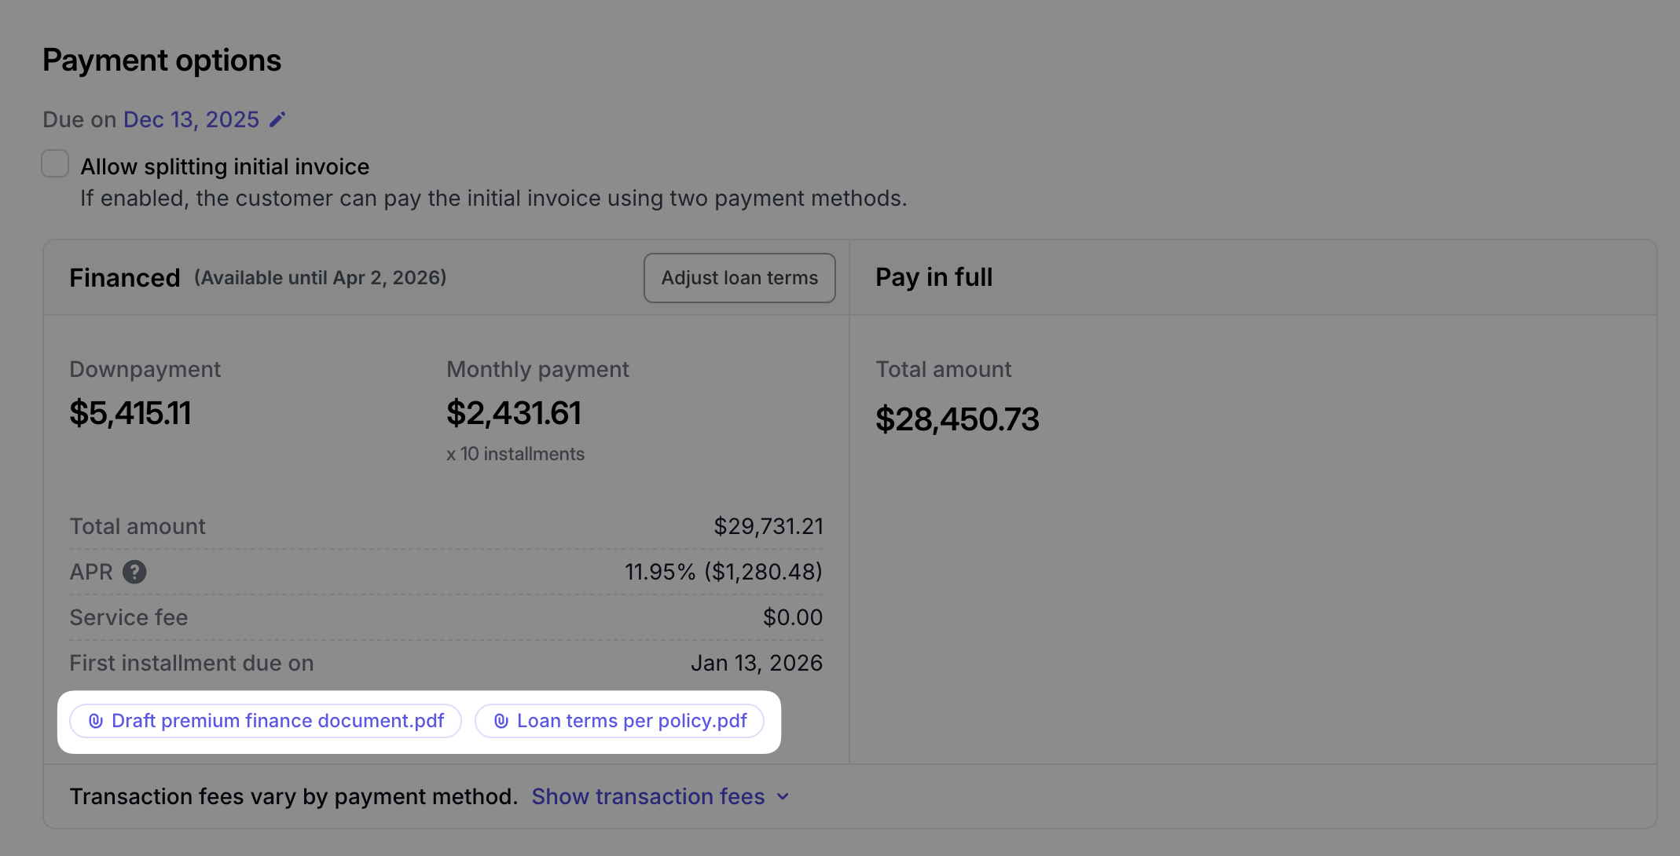The image size is (1680, 856).
Task: Click paperclip icon on Loan terms per policy
Action: point(501,721)
